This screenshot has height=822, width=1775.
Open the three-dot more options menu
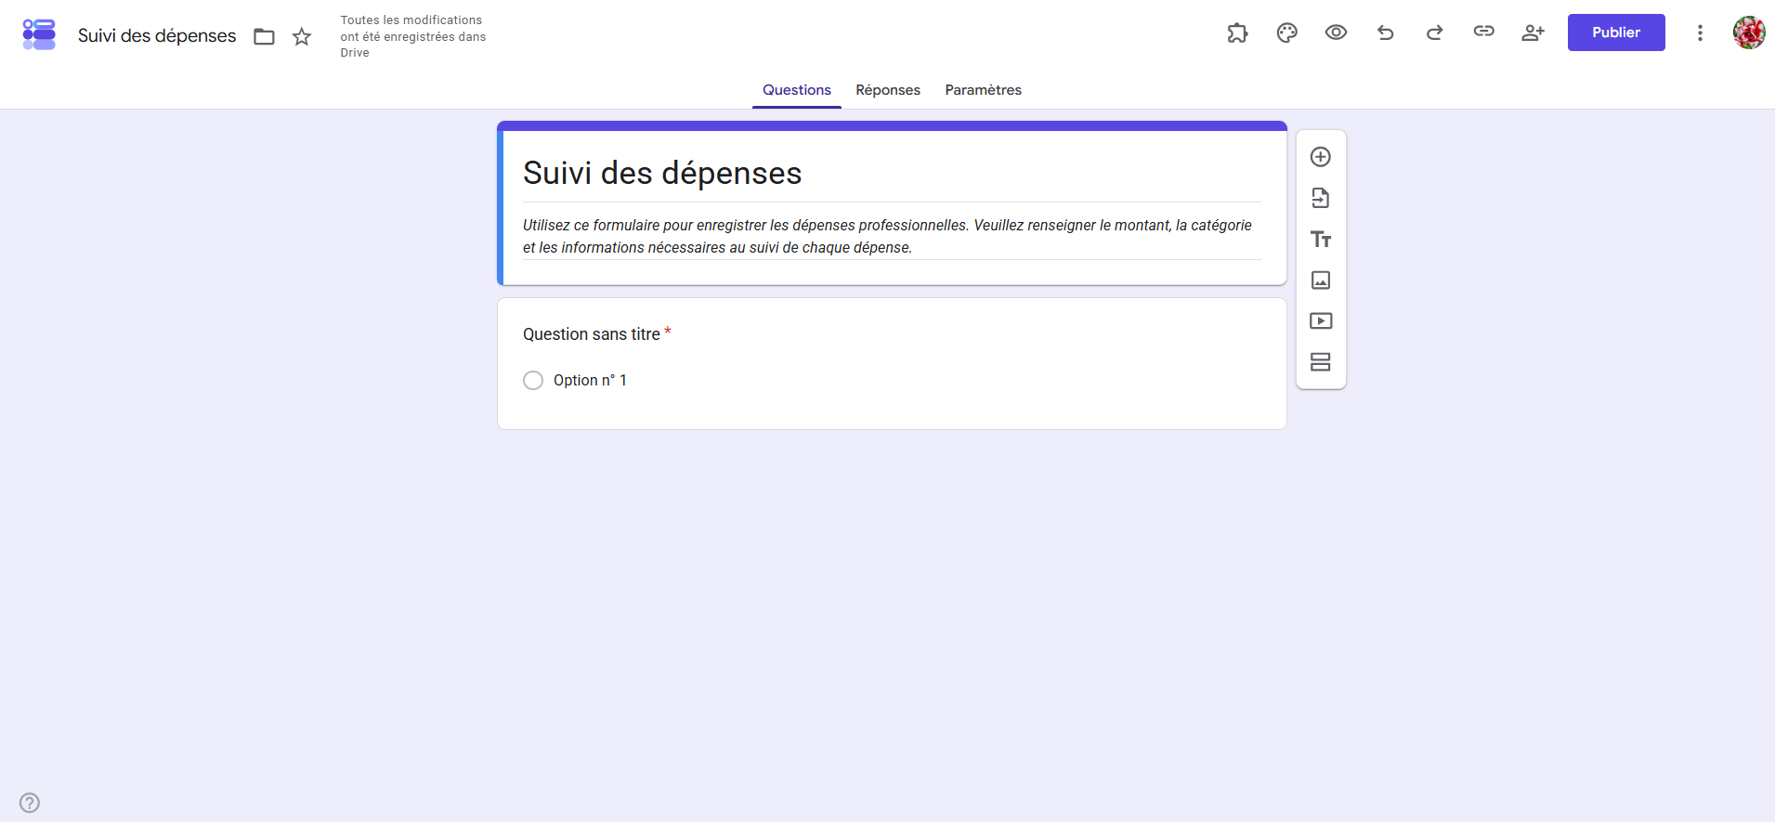pos(1700,33)
